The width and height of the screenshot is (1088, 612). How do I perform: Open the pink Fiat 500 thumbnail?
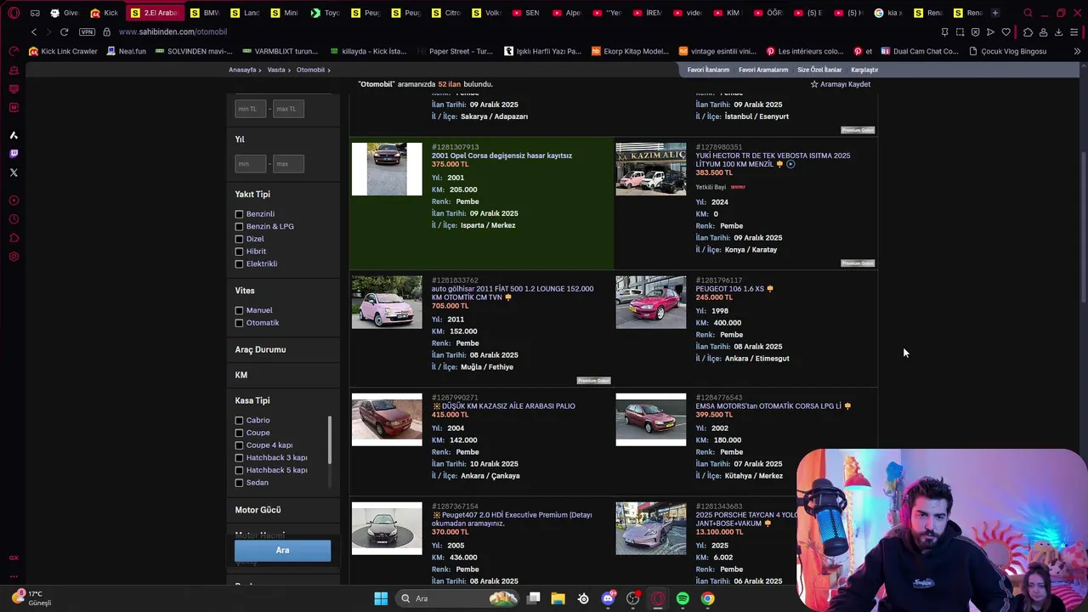click(387, 302)
